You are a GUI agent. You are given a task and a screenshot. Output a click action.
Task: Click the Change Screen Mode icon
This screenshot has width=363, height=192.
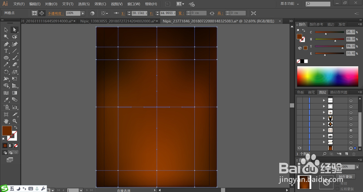coord(10,160)
